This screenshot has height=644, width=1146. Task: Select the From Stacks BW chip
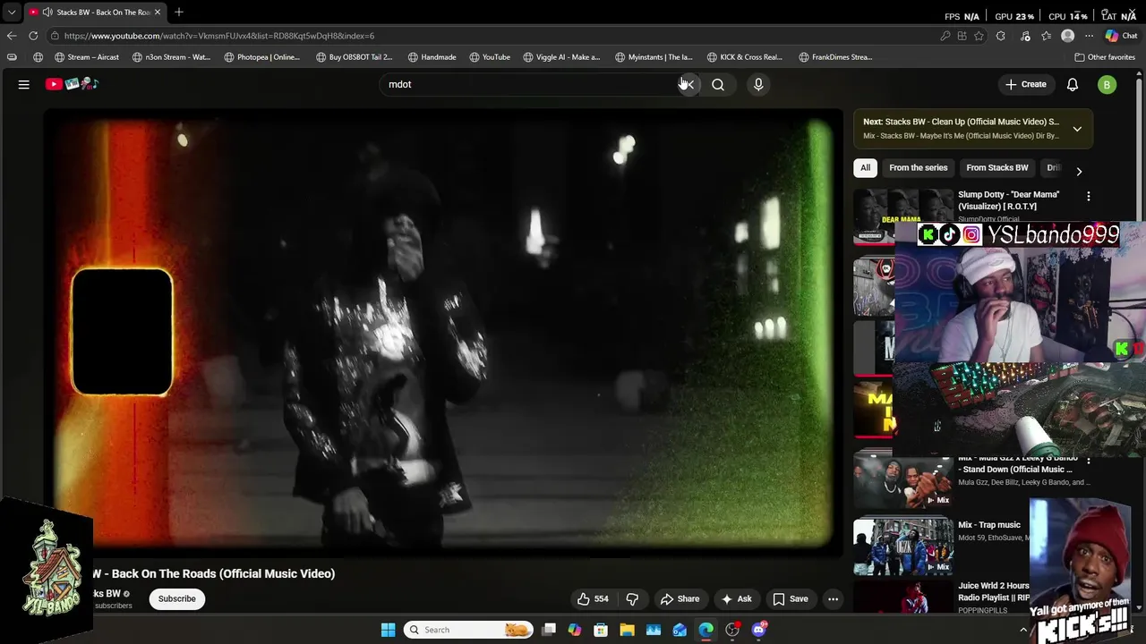(996, 167)
